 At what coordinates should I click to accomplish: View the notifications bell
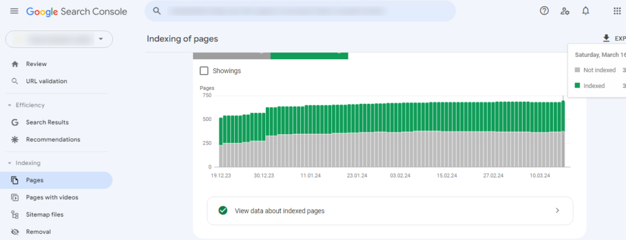coord(586,11)
